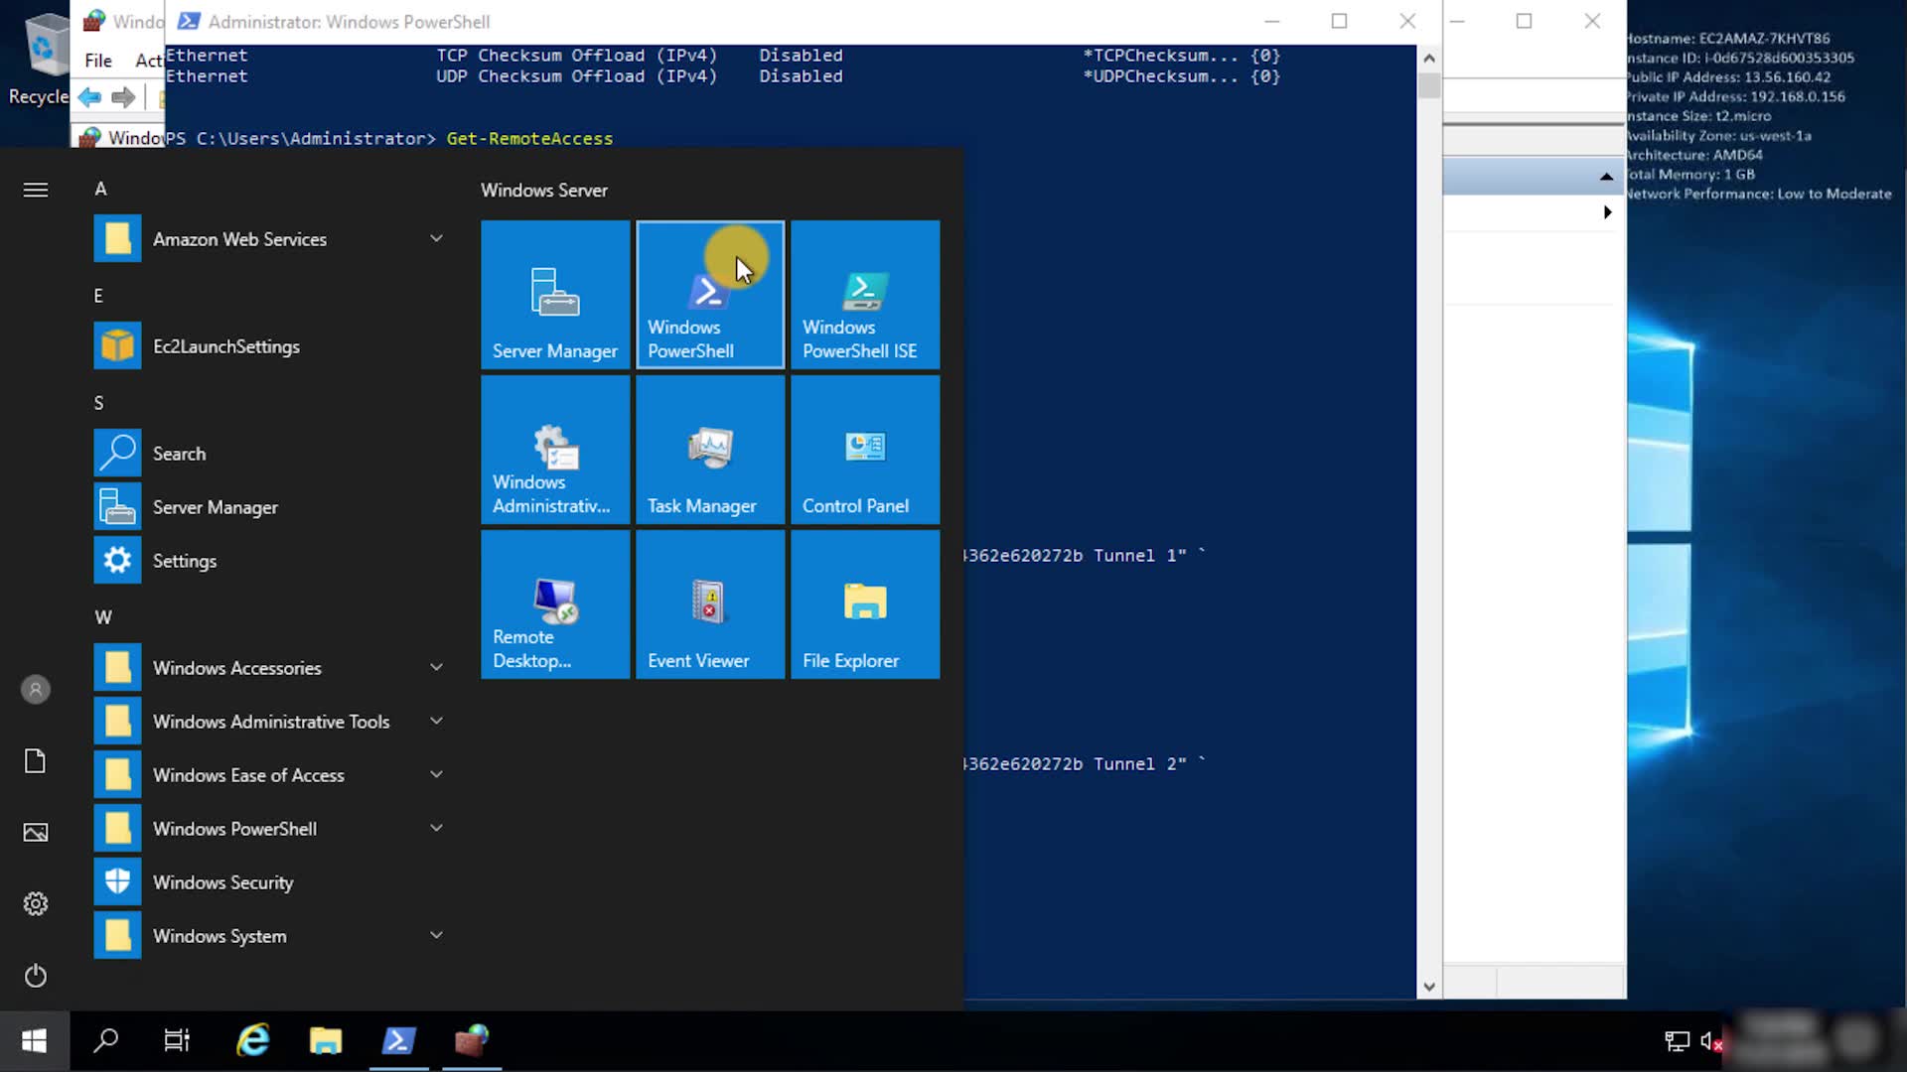This screenshot has height=1072, width=1907.
Task: Open Windows Security from app list
Action: (222, 882)
